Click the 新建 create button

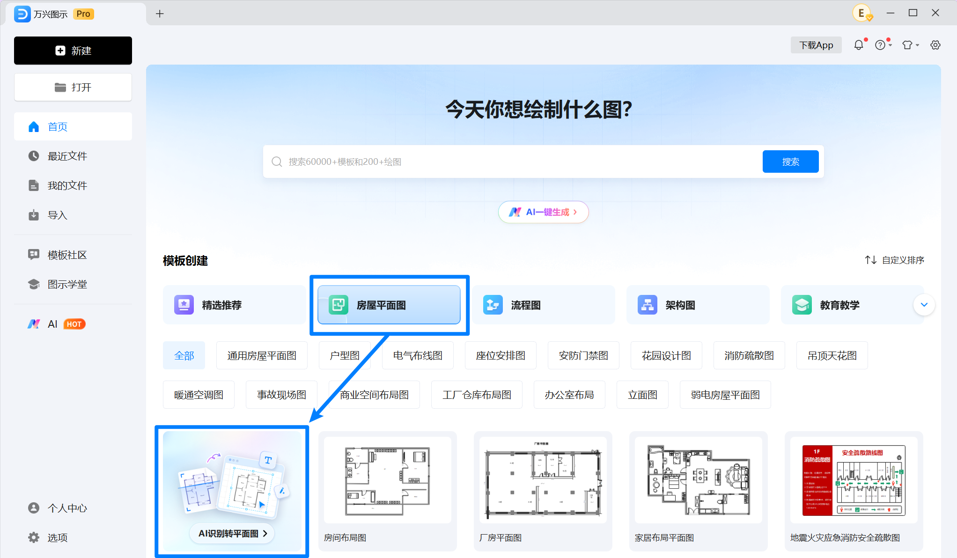tap(73, 51)
